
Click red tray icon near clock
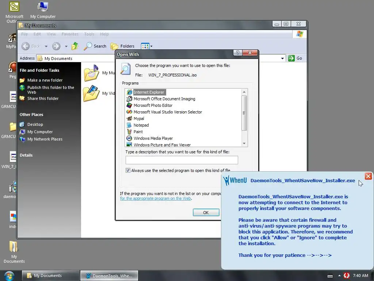[x=347, y=276]
